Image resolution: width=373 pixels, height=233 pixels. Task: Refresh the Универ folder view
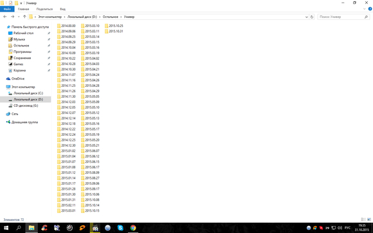(312, 17)
